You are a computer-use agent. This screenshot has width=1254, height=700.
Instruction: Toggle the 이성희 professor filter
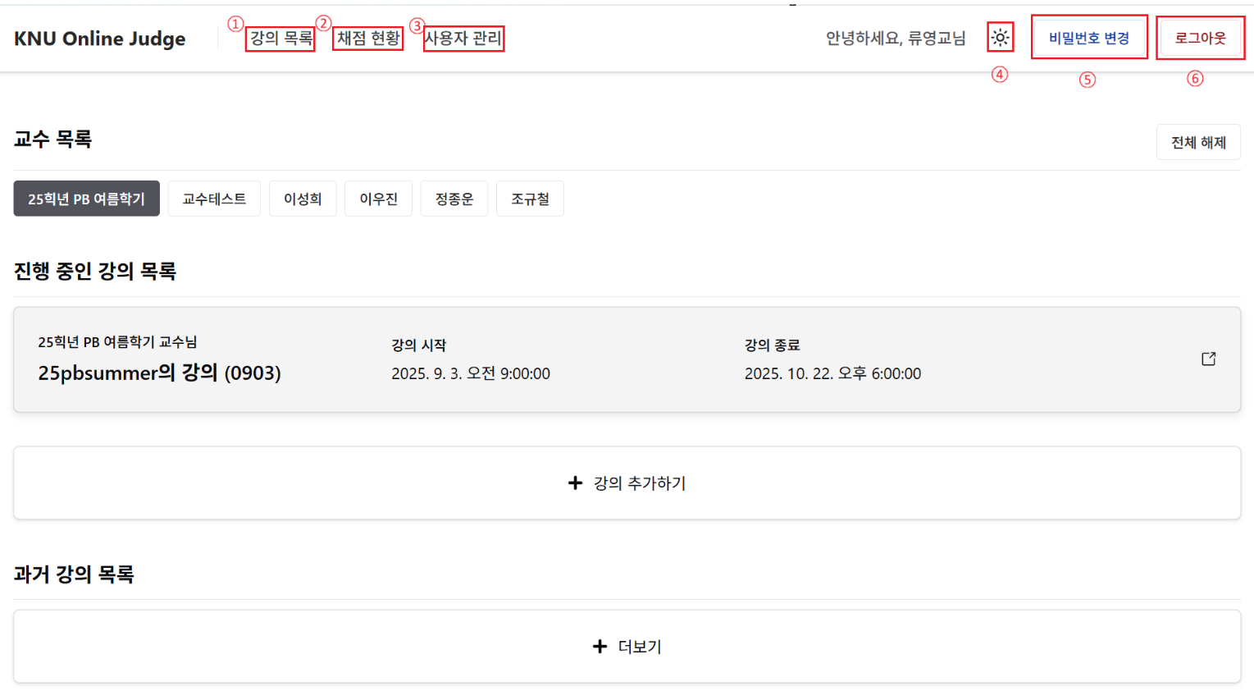click(x=303, y=199)
